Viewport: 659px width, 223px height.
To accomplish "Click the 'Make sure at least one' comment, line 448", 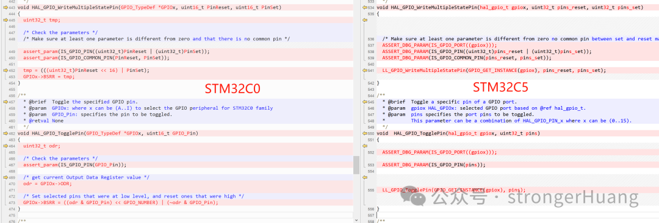I will [156, 39].
